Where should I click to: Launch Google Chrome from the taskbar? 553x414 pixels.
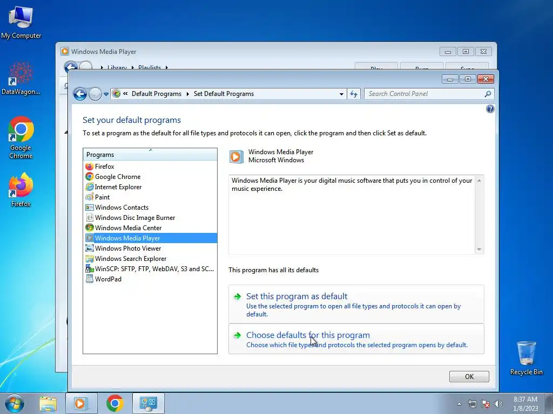114,403
